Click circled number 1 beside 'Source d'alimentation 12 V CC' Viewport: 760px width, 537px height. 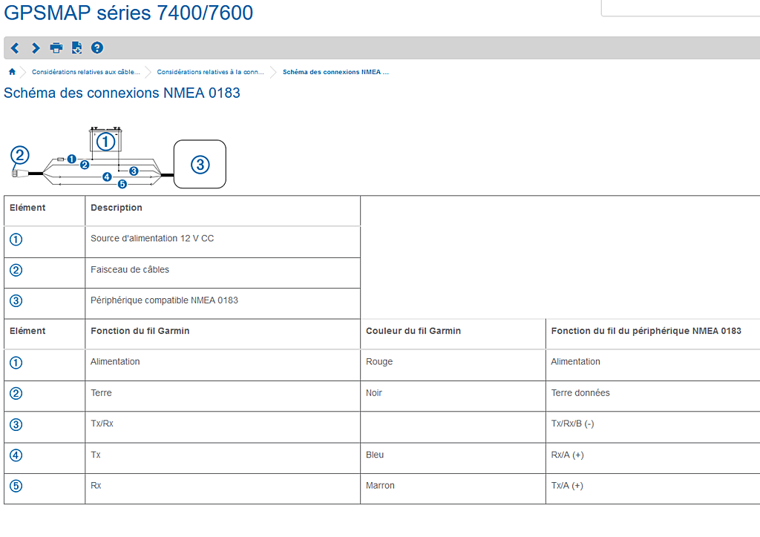point(16,240)
